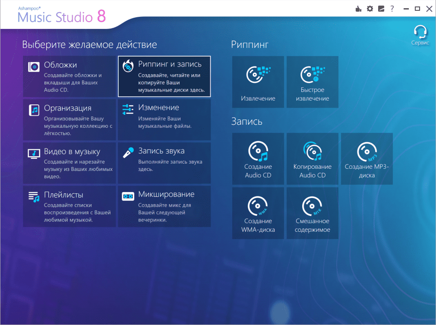Open settings gear icon in title bar

370,9
